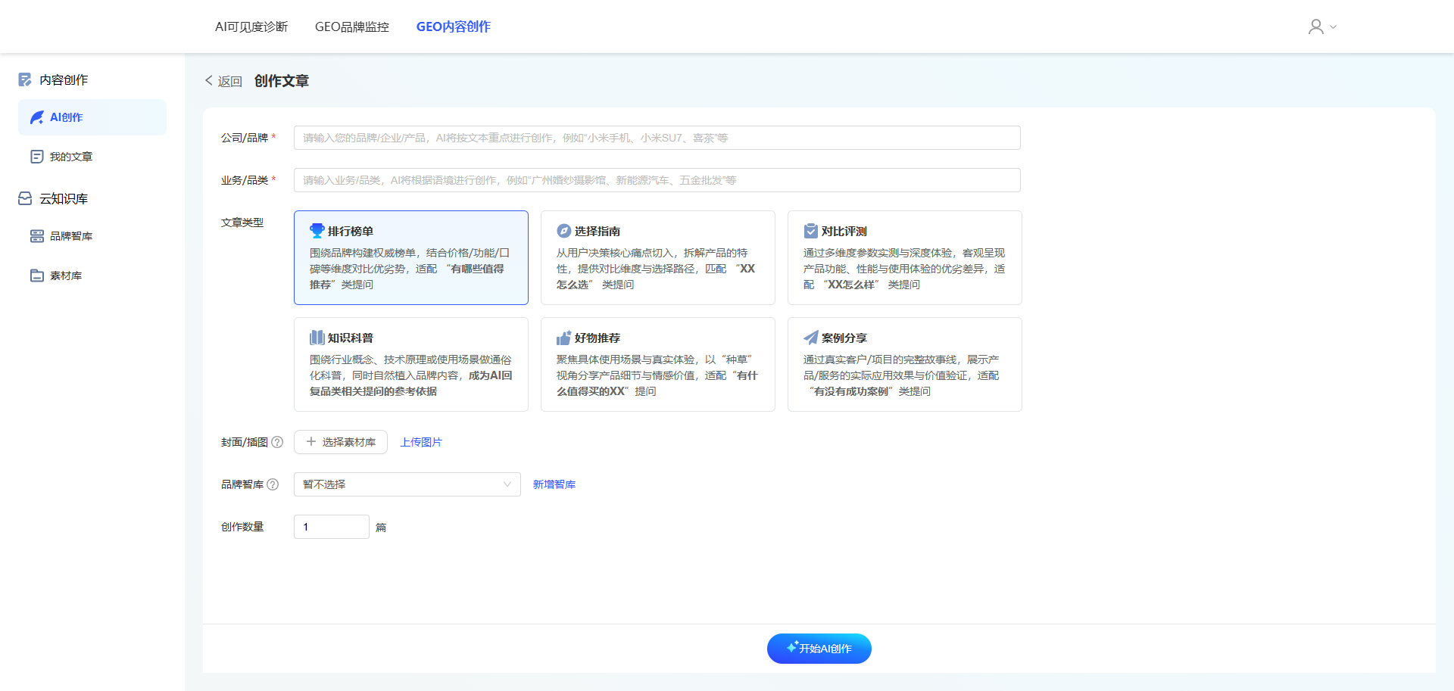
Task: Click the 素材库 folder icon in sidebar
Action: coord(36,275)
